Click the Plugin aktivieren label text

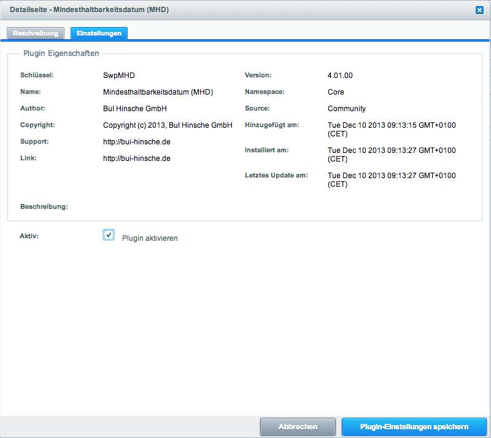150,238
